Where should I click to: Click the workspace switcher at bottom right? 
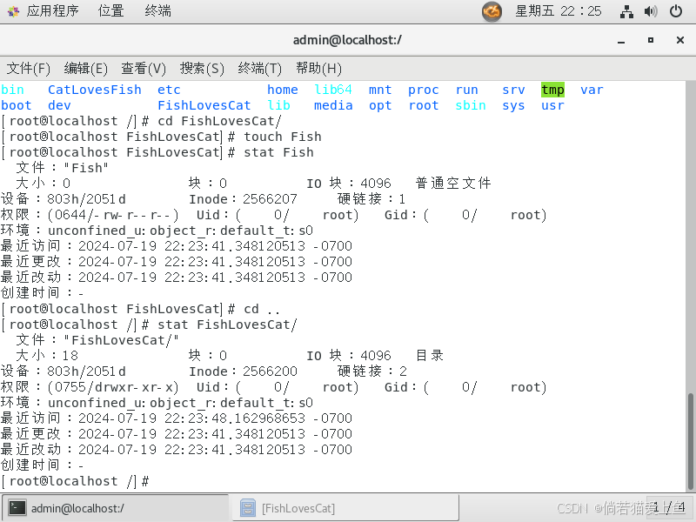tap(670, 509)
